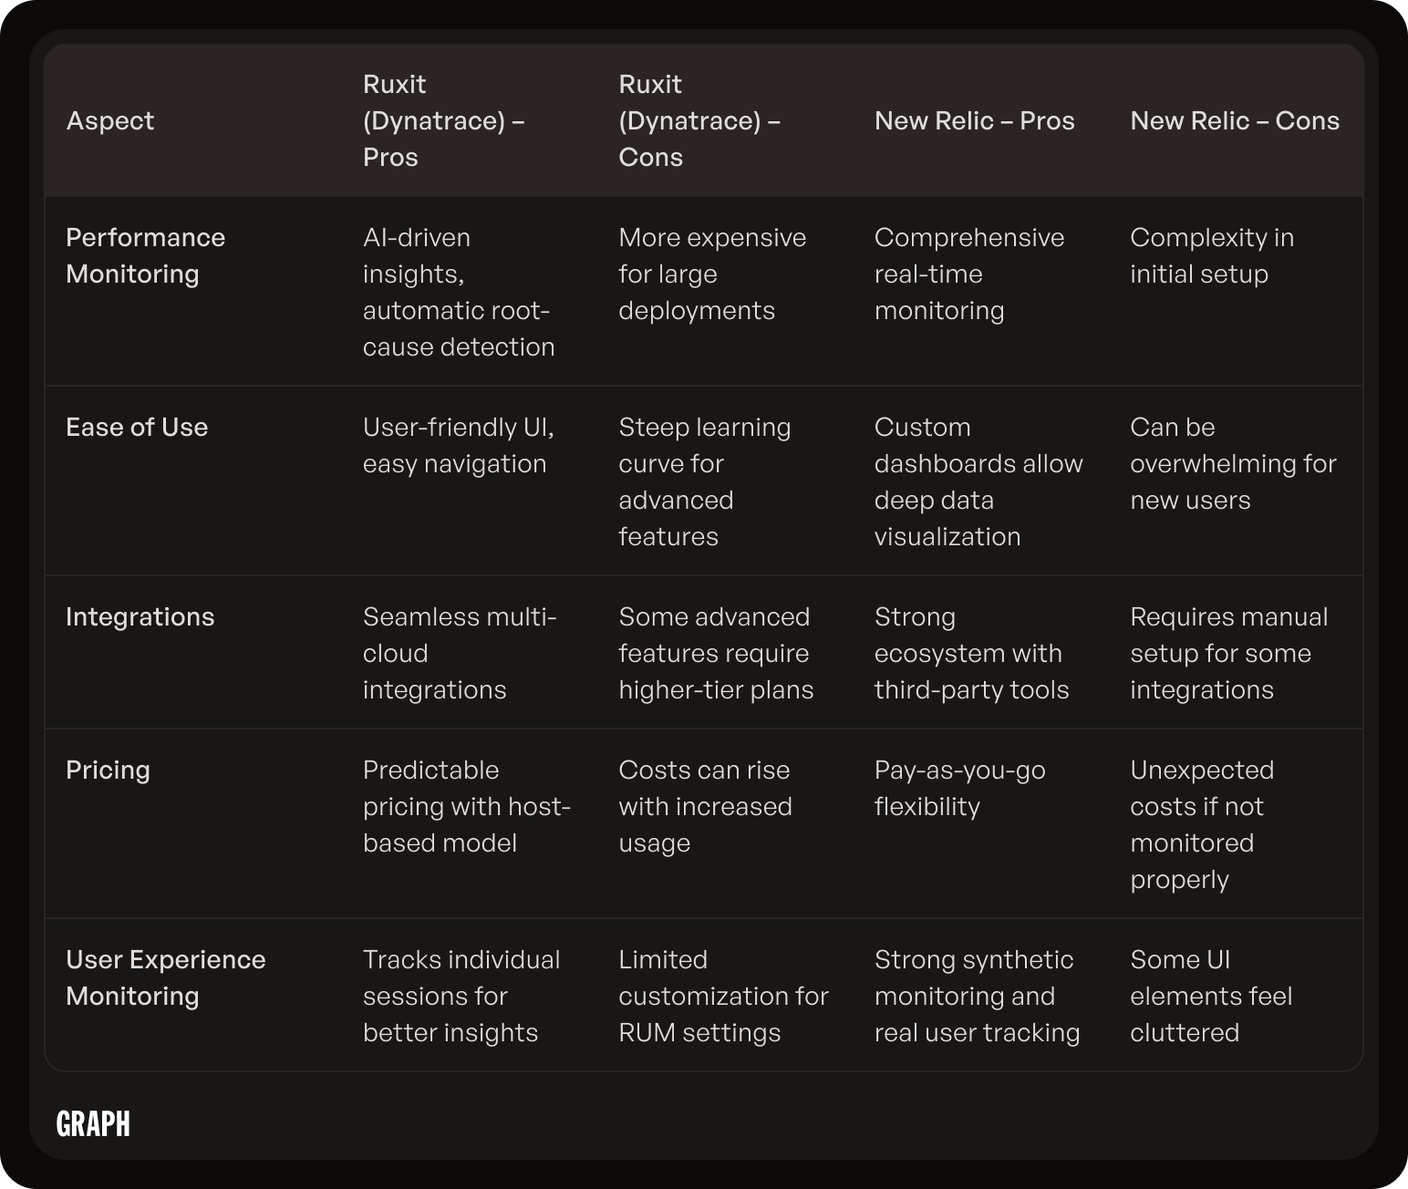
Task: Select the "More expensive for large deployments" cell
Action: click(x=712, y=274)
